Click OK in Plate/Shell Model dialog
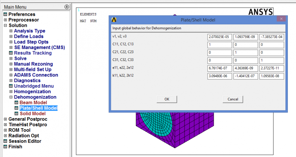Viewport: 296px width, 157px height. (x=167, y=99)
